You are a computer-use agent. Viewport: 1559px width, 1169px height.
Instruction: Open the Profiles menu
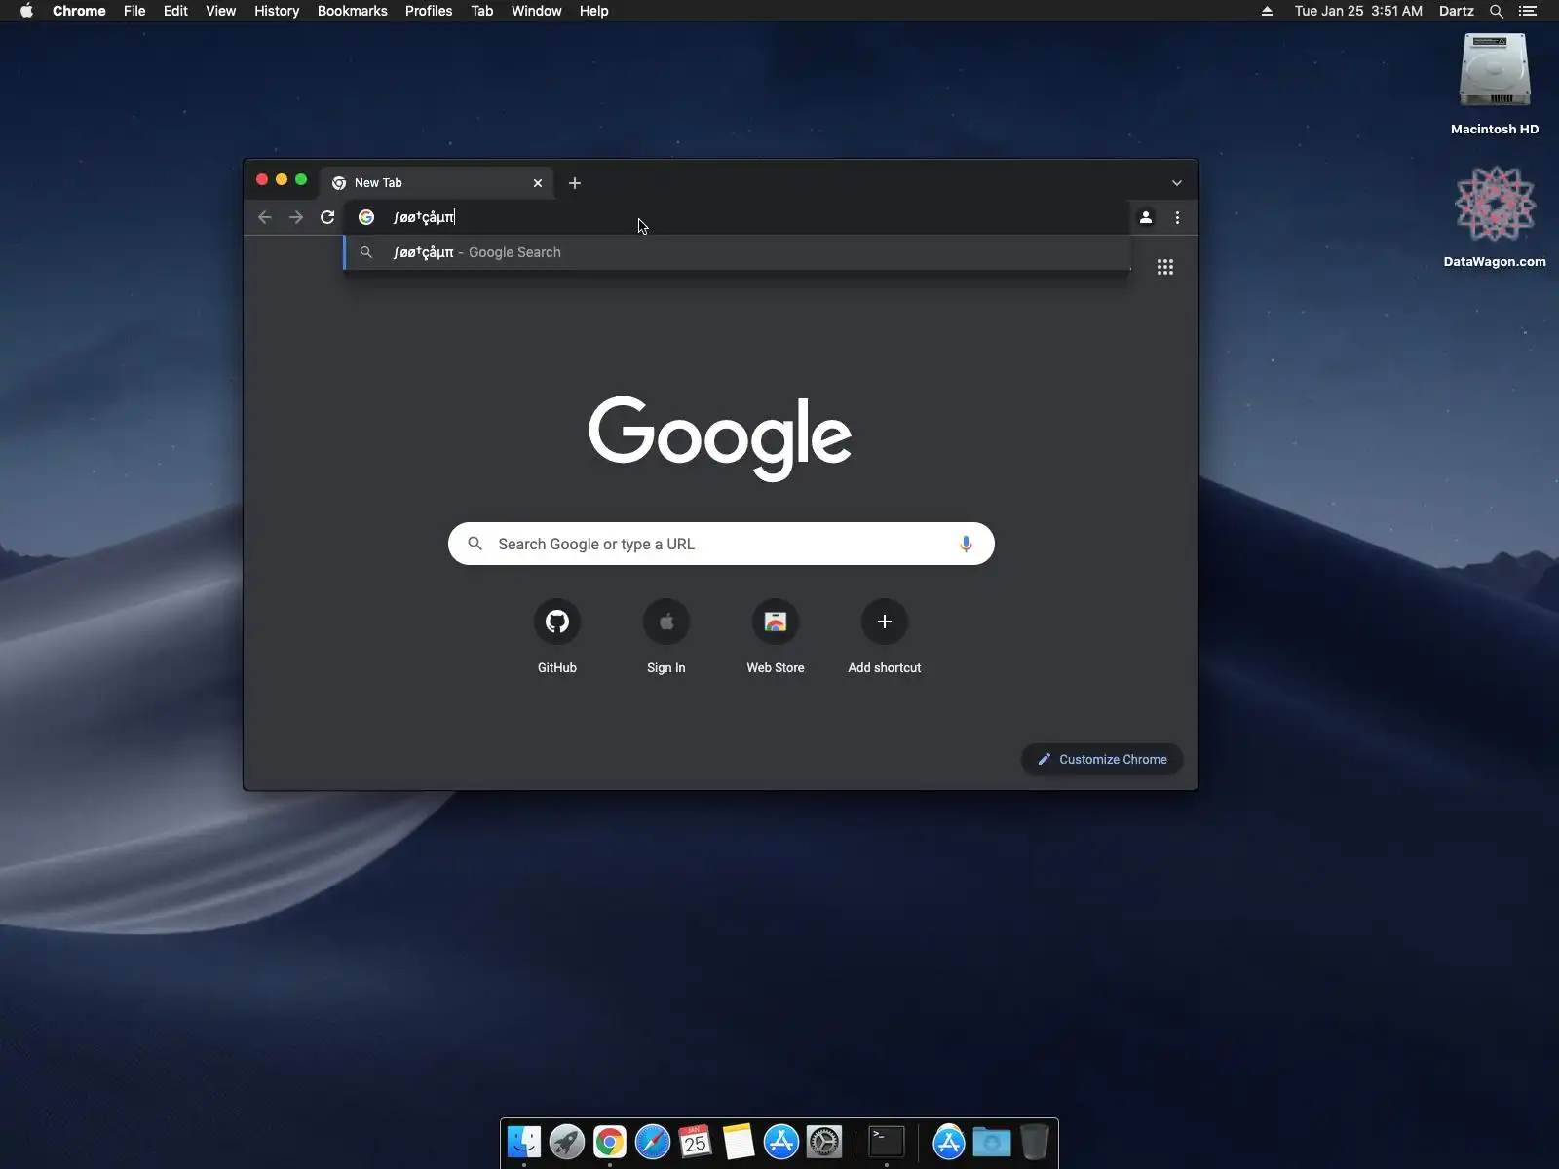429,11
